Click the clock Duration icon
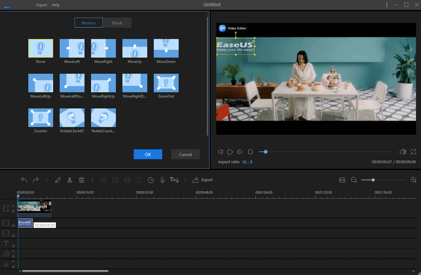Screen dimensions: 421x275 point(151,180)
